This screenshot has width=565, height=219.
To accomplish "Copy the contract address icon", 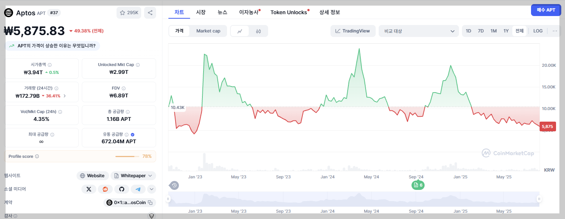I will [150, 203].
